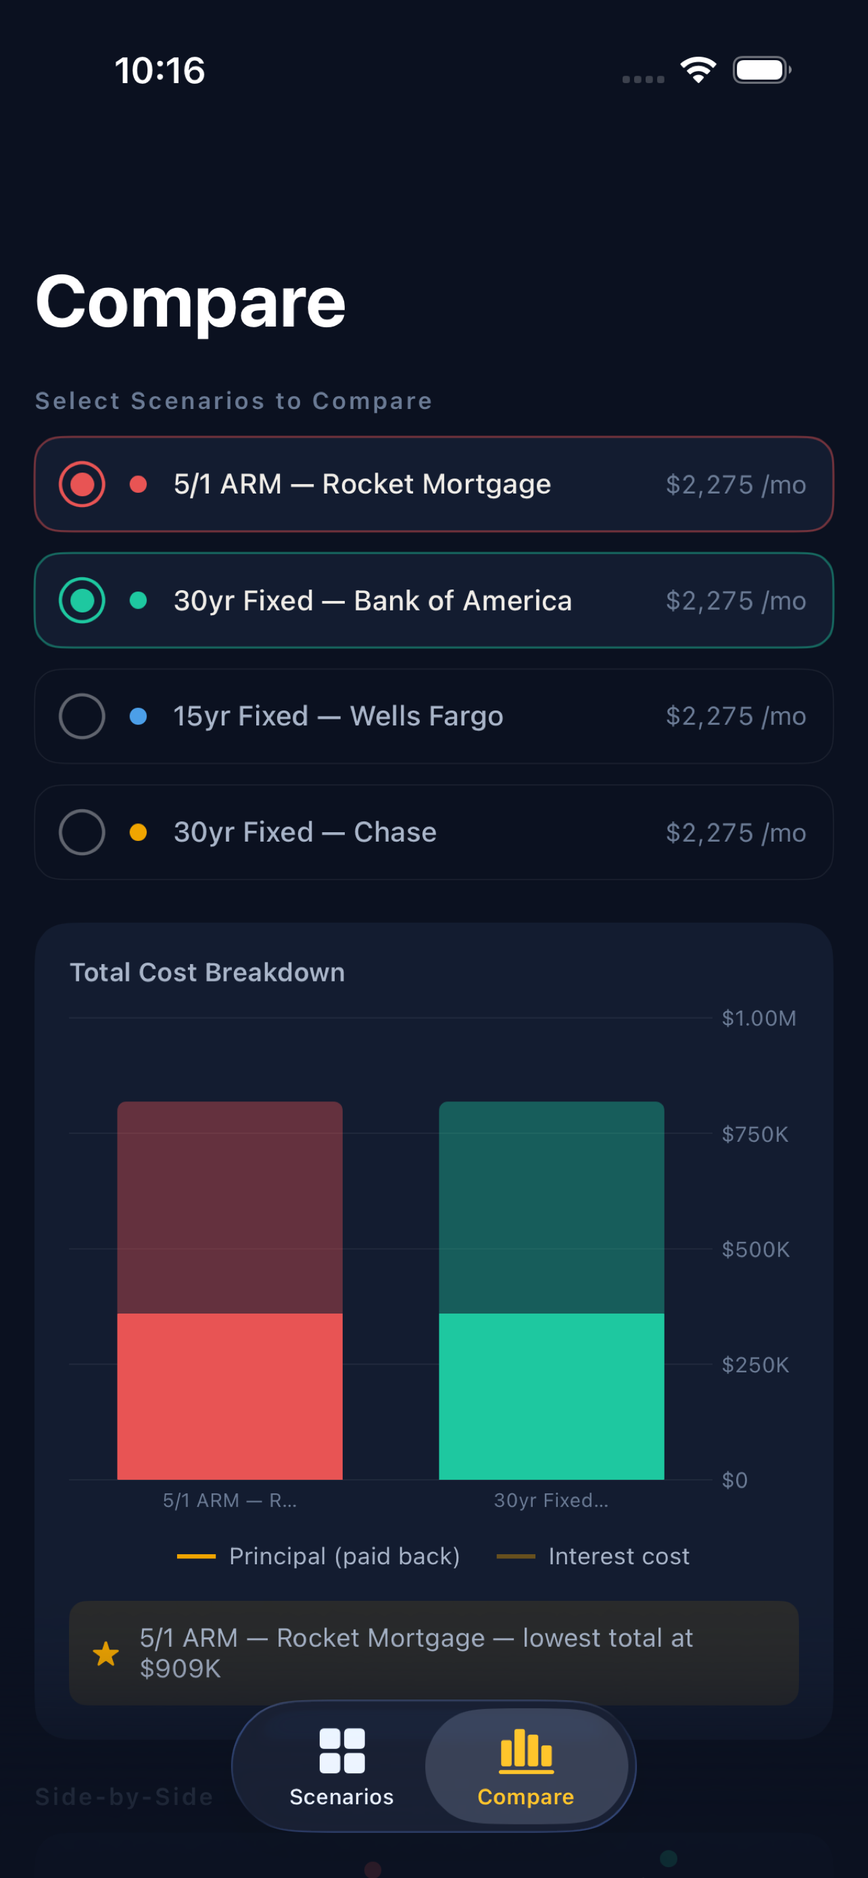Tap the battery status icon
868x1878 pixels.
tap(762, 70)
